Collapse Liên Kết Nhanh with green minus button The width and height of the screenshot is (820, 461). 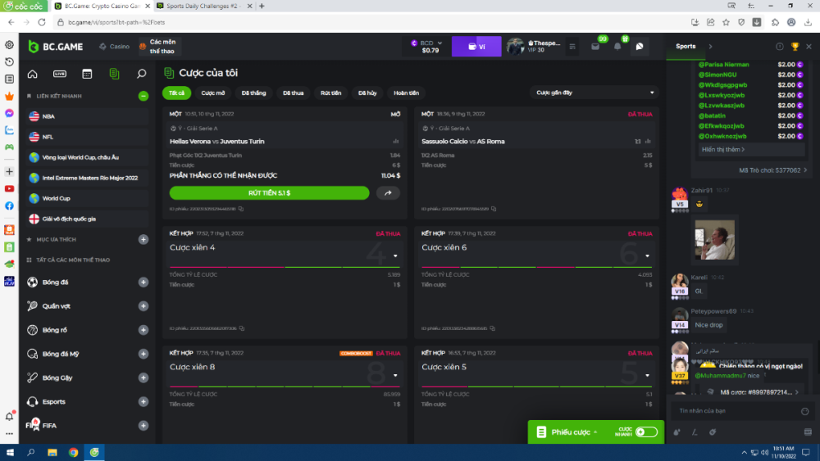pyautogui.click(x=143, y=96)
